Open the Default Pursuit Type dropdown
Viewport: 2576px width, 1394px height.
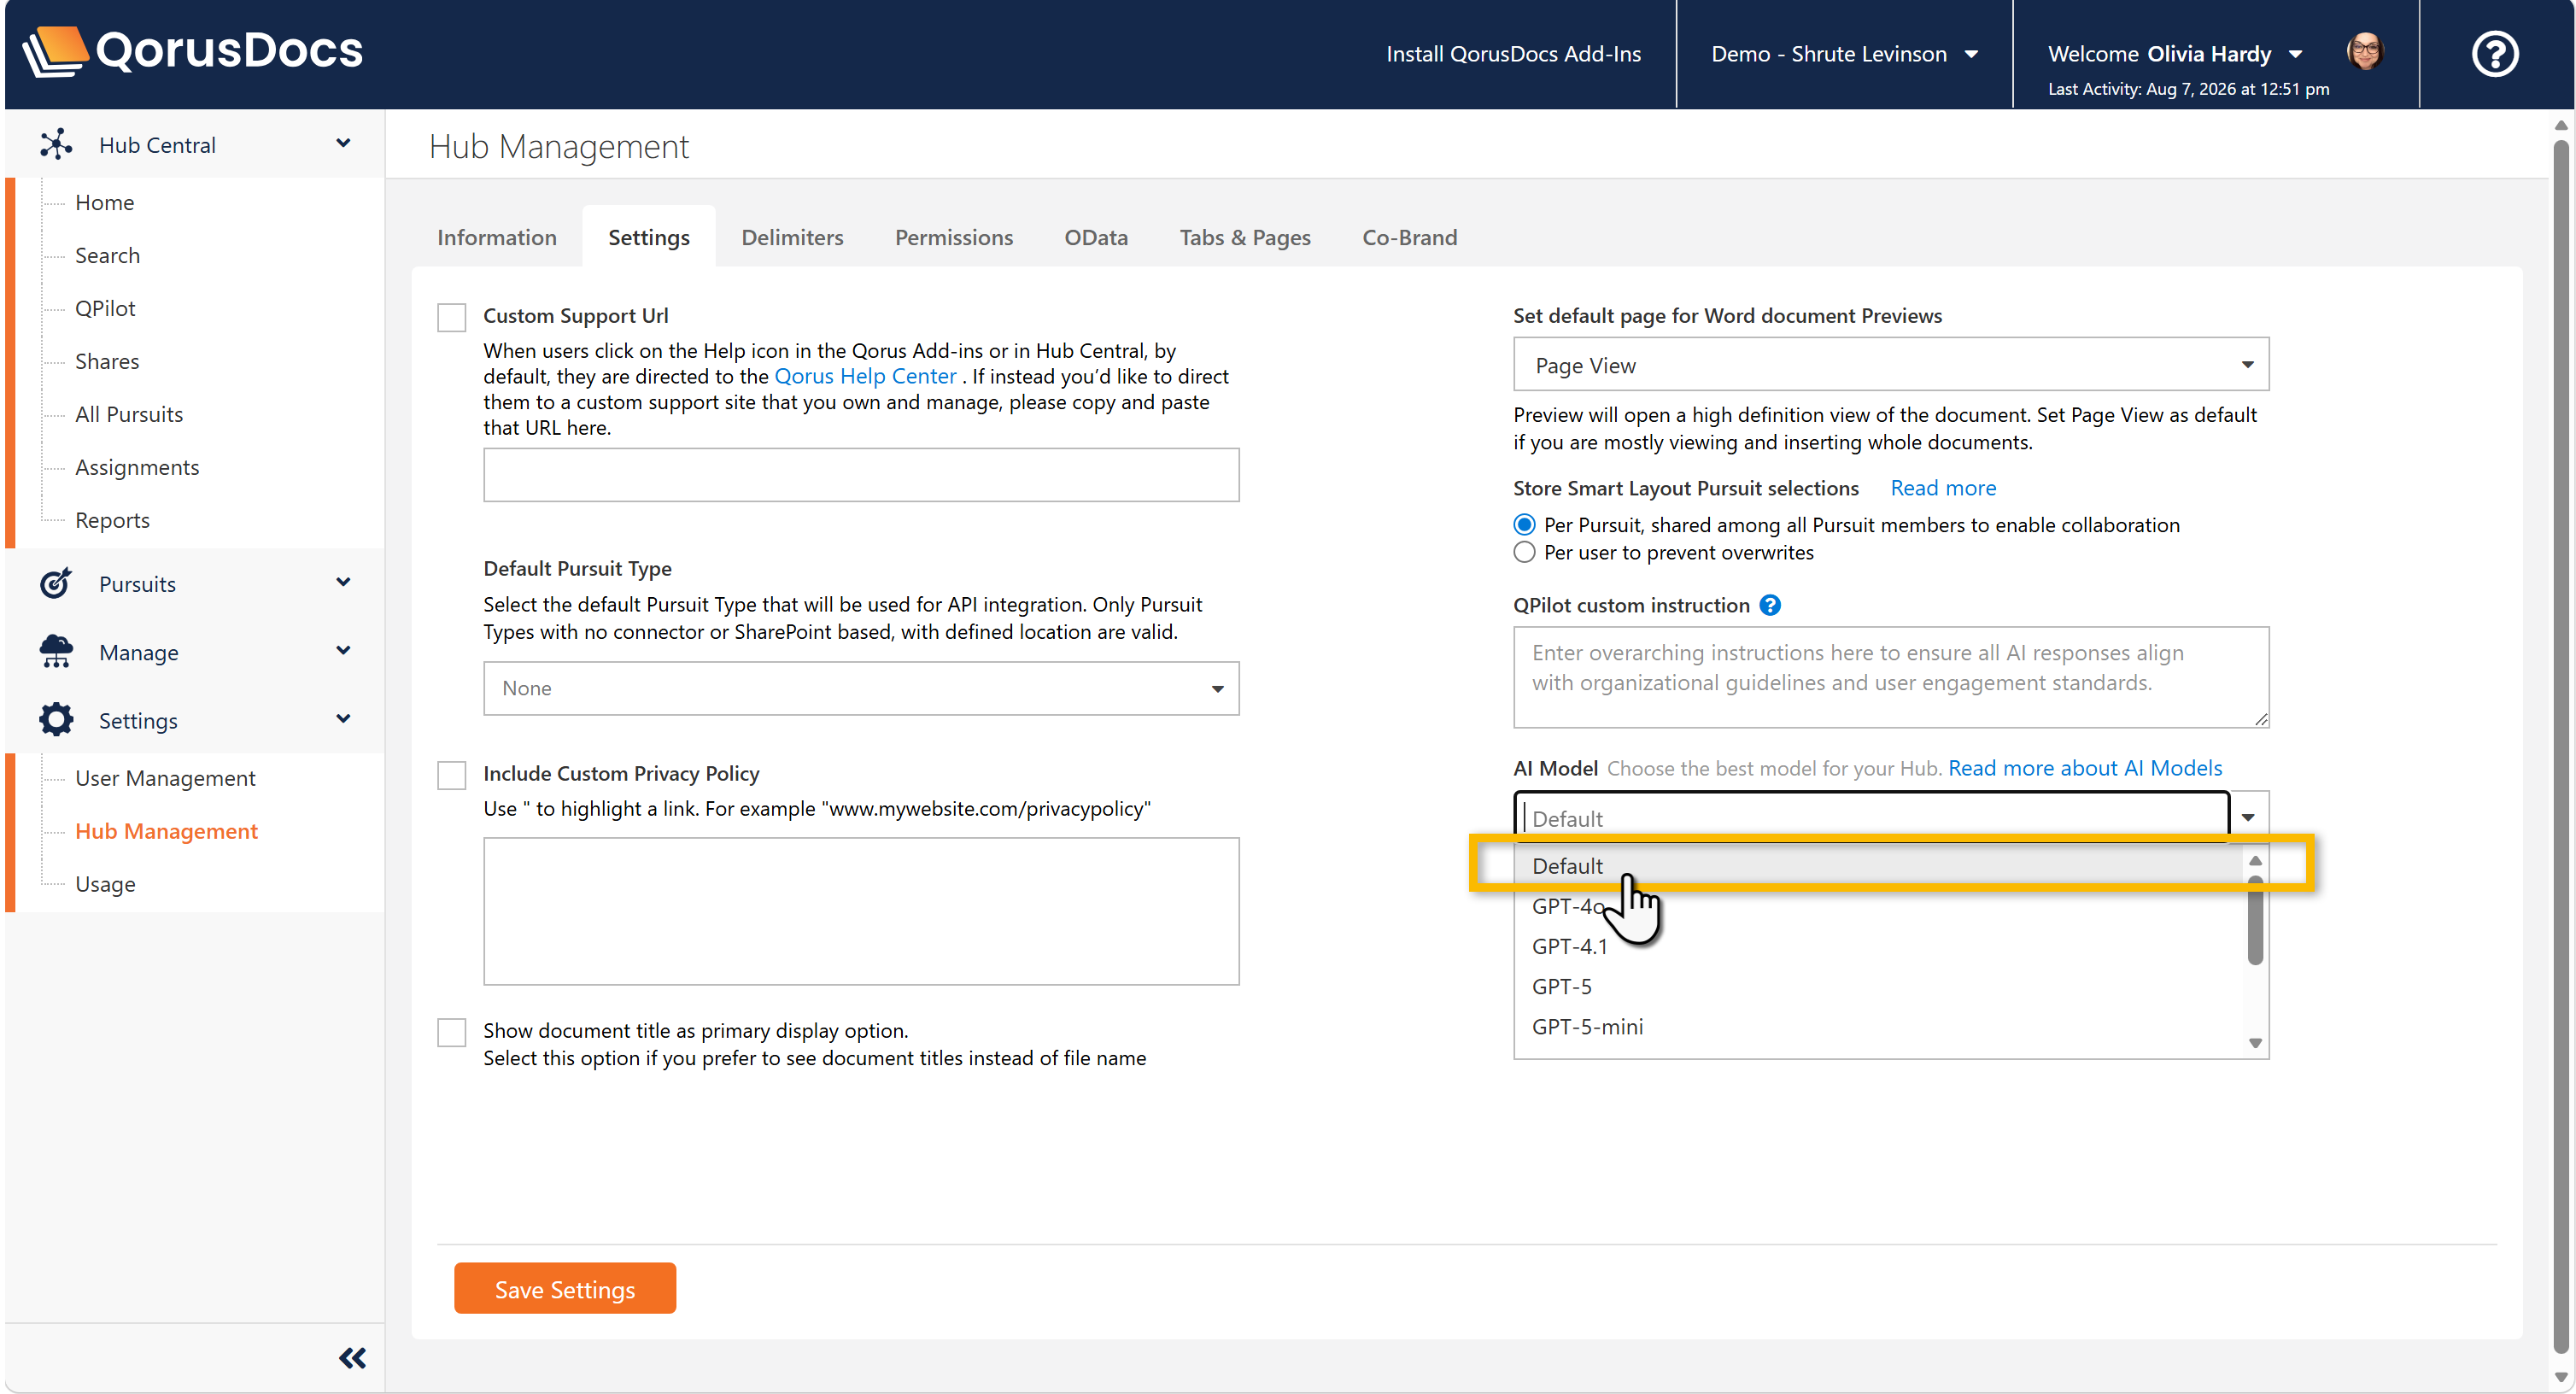tap(861, 688)
